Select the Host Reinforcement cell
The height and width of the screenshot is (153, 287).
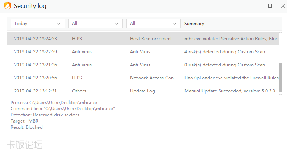pyautogui.click(x=151, y=39)
